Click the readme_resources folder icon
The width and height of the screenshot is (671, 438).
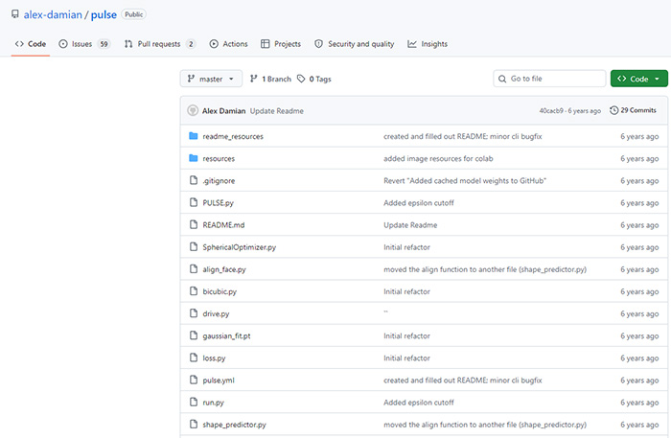[x=194, y=136]
